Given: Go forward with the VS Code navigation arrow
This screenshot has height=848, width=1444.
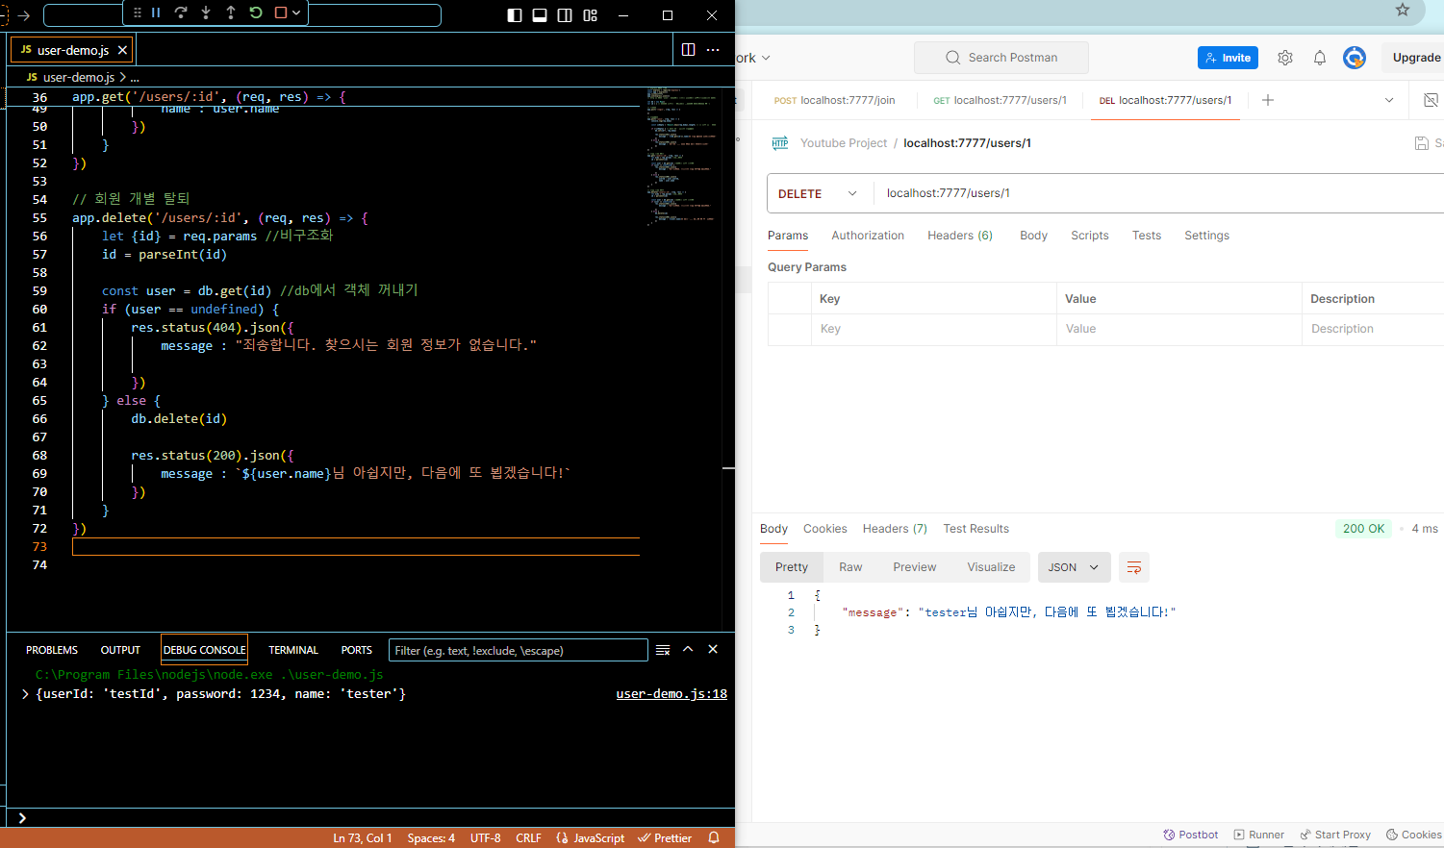Looking at the screenshot, I should pos(24,15).
